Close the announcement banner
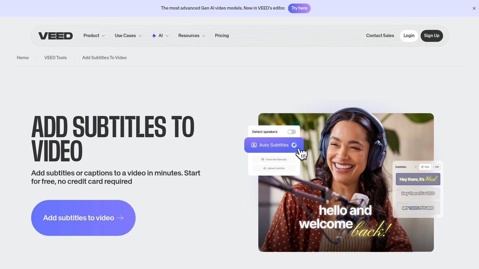 474,8
